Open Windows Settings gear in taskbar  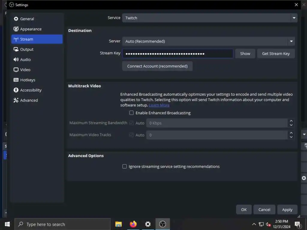click(x=148, y=224)
